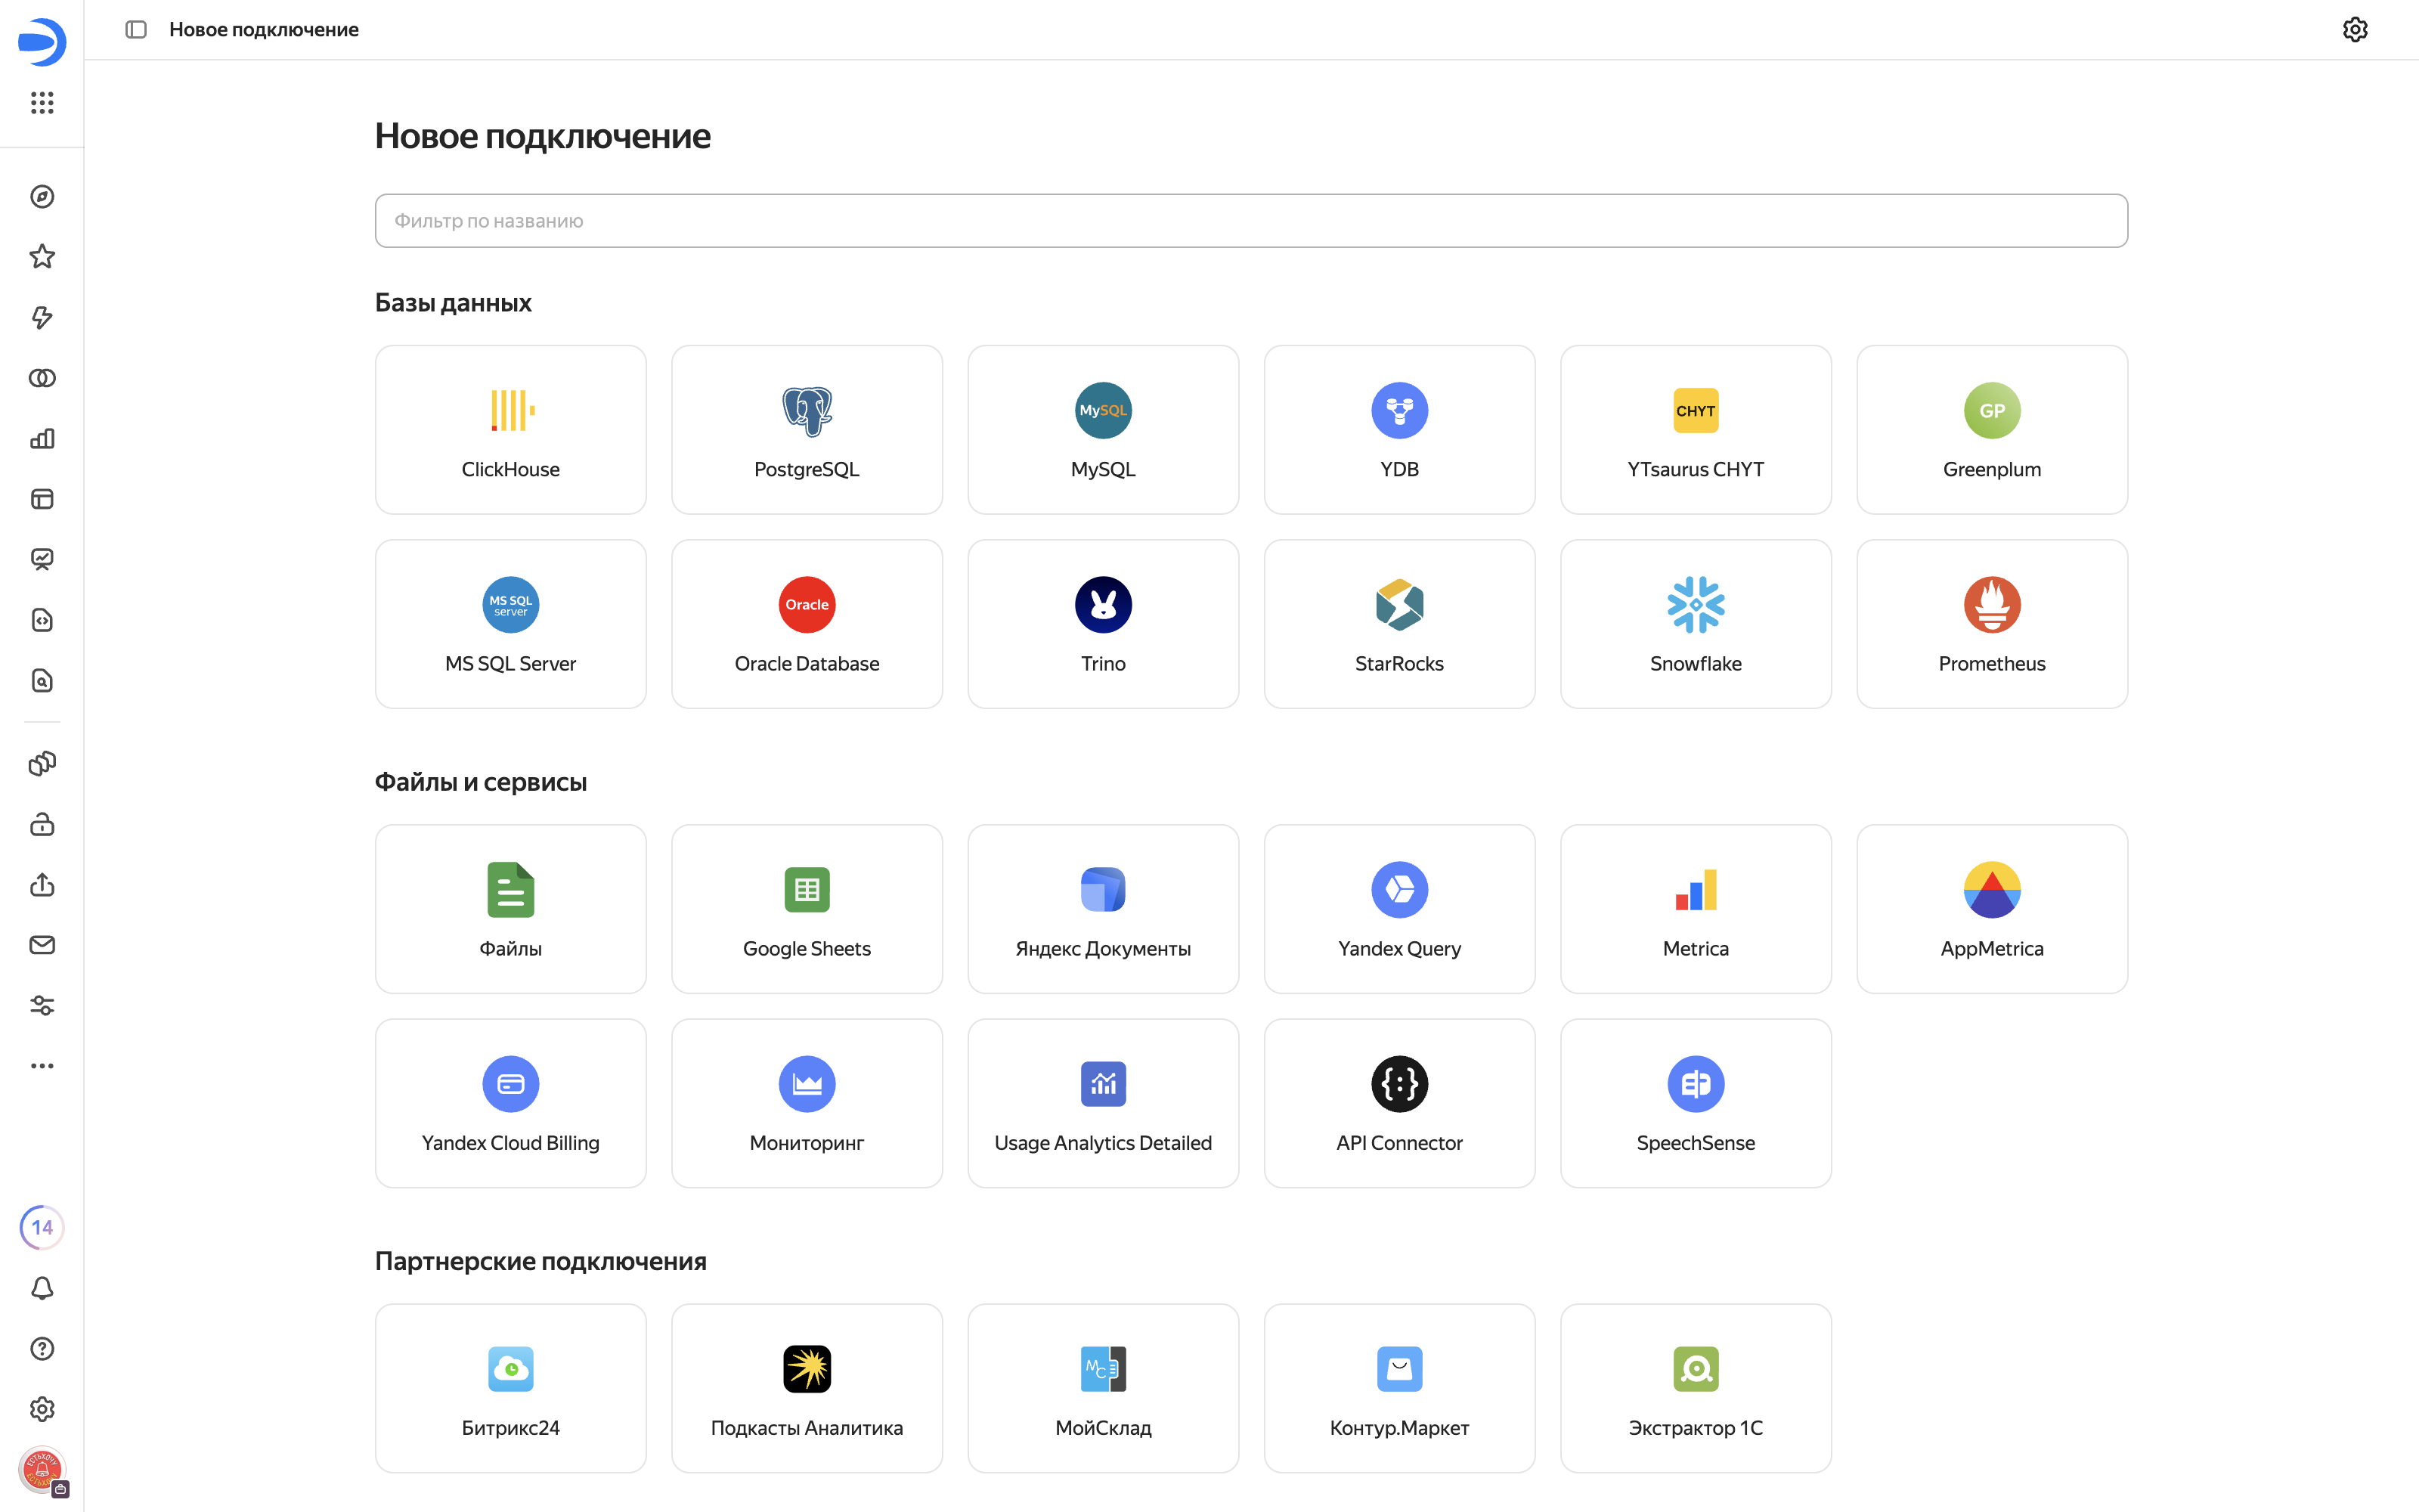The image size is (2419, 1512).
Task: Choose the AppMetrica connector
Action: pos(1992,909)
